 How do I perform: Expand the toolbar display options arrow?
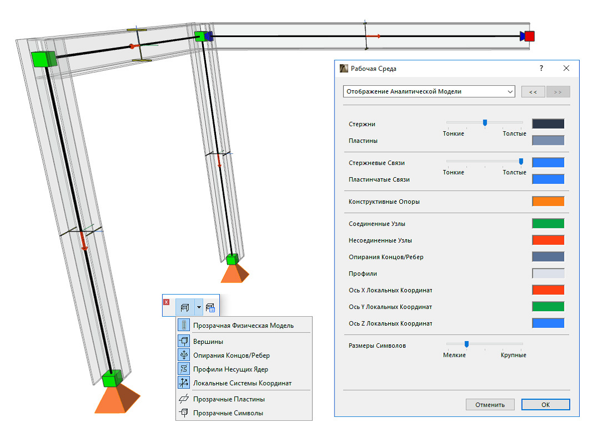coord(199,306)
